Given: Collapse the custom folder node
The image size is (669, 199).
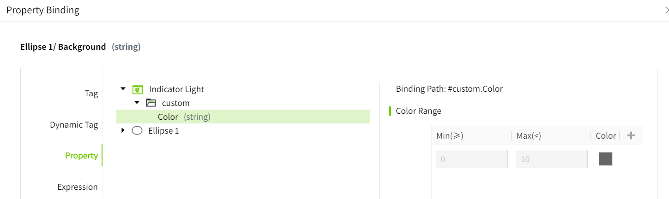Looking at the screenshot, I should 137,103.
